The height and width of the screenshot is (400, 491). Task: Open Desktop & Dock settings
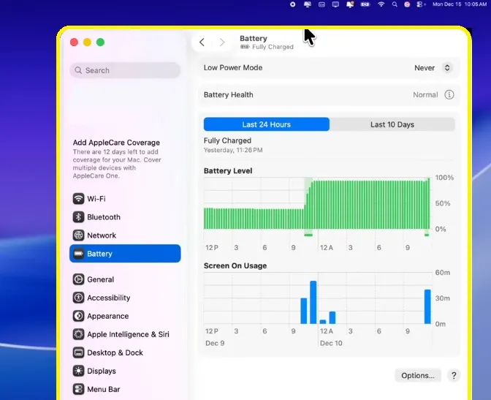click(x=125, y=352)
